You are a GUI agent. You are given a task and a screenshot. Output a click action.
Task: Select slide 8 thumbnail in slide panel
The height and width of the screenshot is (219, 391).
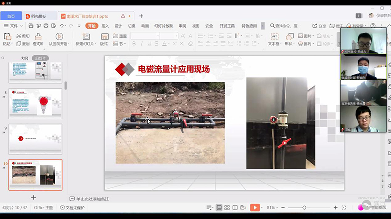point(35,103)
